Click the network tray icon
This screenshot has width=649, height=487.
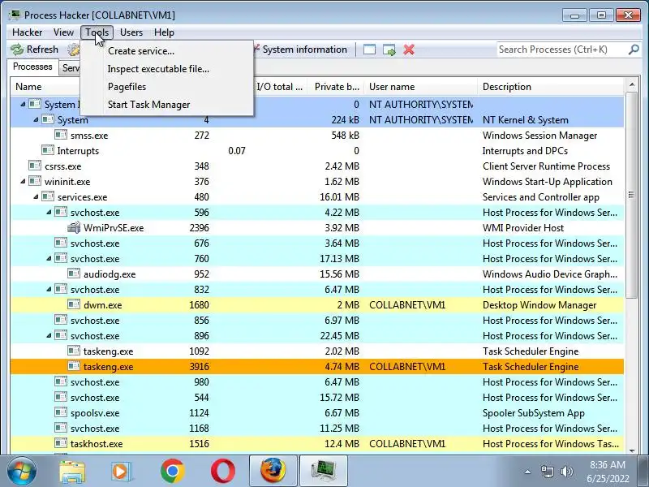pyautogui.click(x=548, y=472)
